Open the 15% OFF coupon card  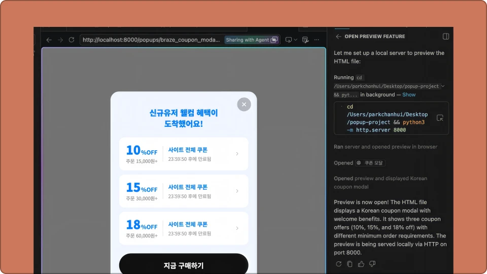(184, 191)
